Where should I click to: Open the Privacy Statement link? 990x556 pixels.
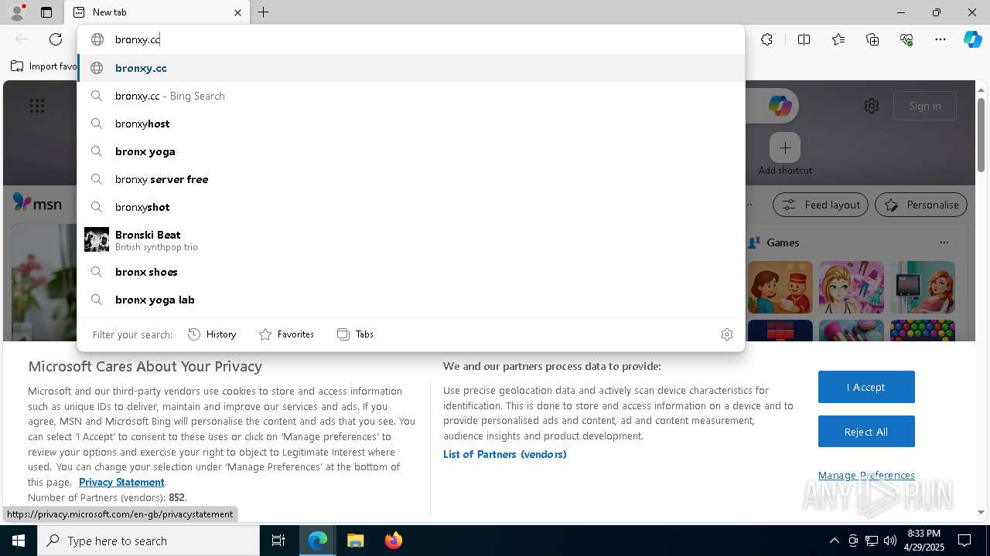tap(121, 482)
